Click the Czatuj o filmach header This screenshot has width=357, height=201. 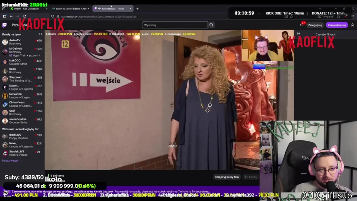click(x=325, y=34)
